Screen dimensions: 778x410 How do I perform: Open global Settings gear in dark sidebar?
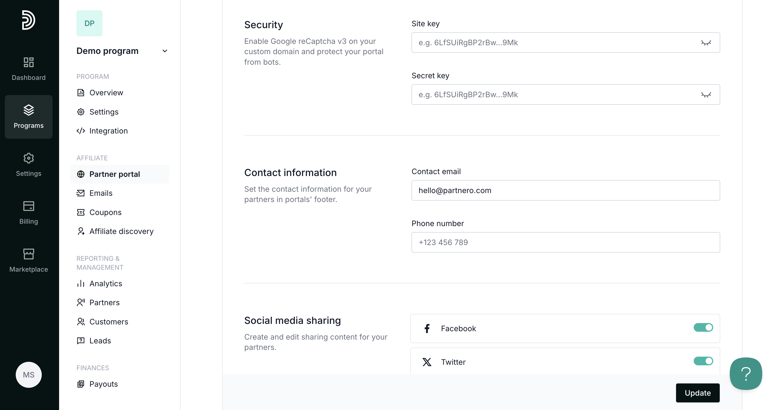click(29, 165)
